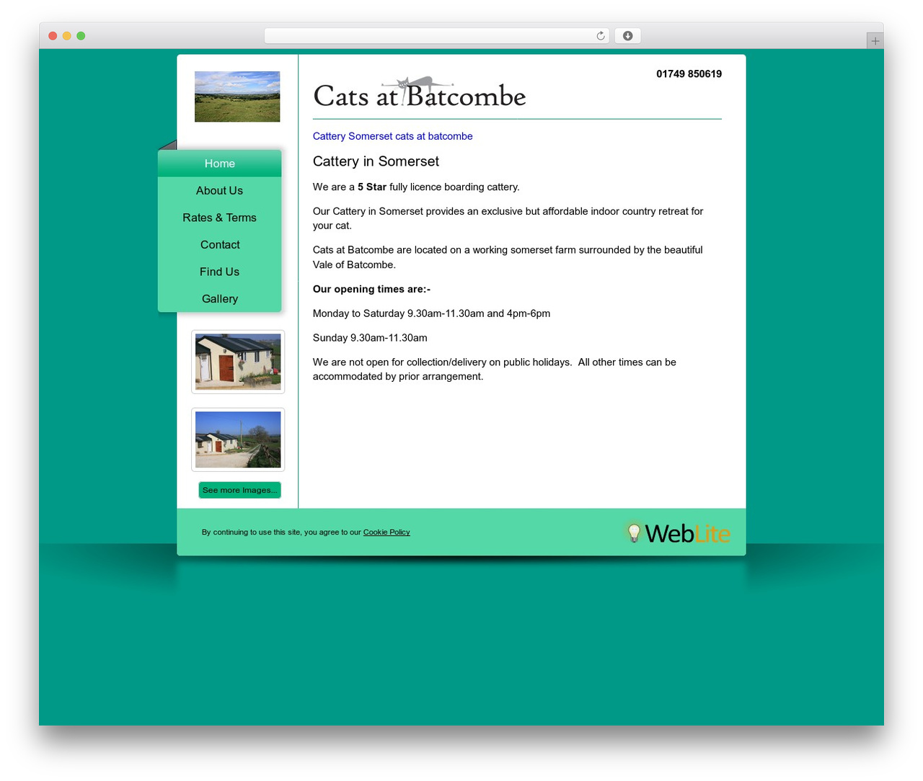Open Rates & Terms page
The height and width of the screenshot is (781, 923).
point(219,218)
